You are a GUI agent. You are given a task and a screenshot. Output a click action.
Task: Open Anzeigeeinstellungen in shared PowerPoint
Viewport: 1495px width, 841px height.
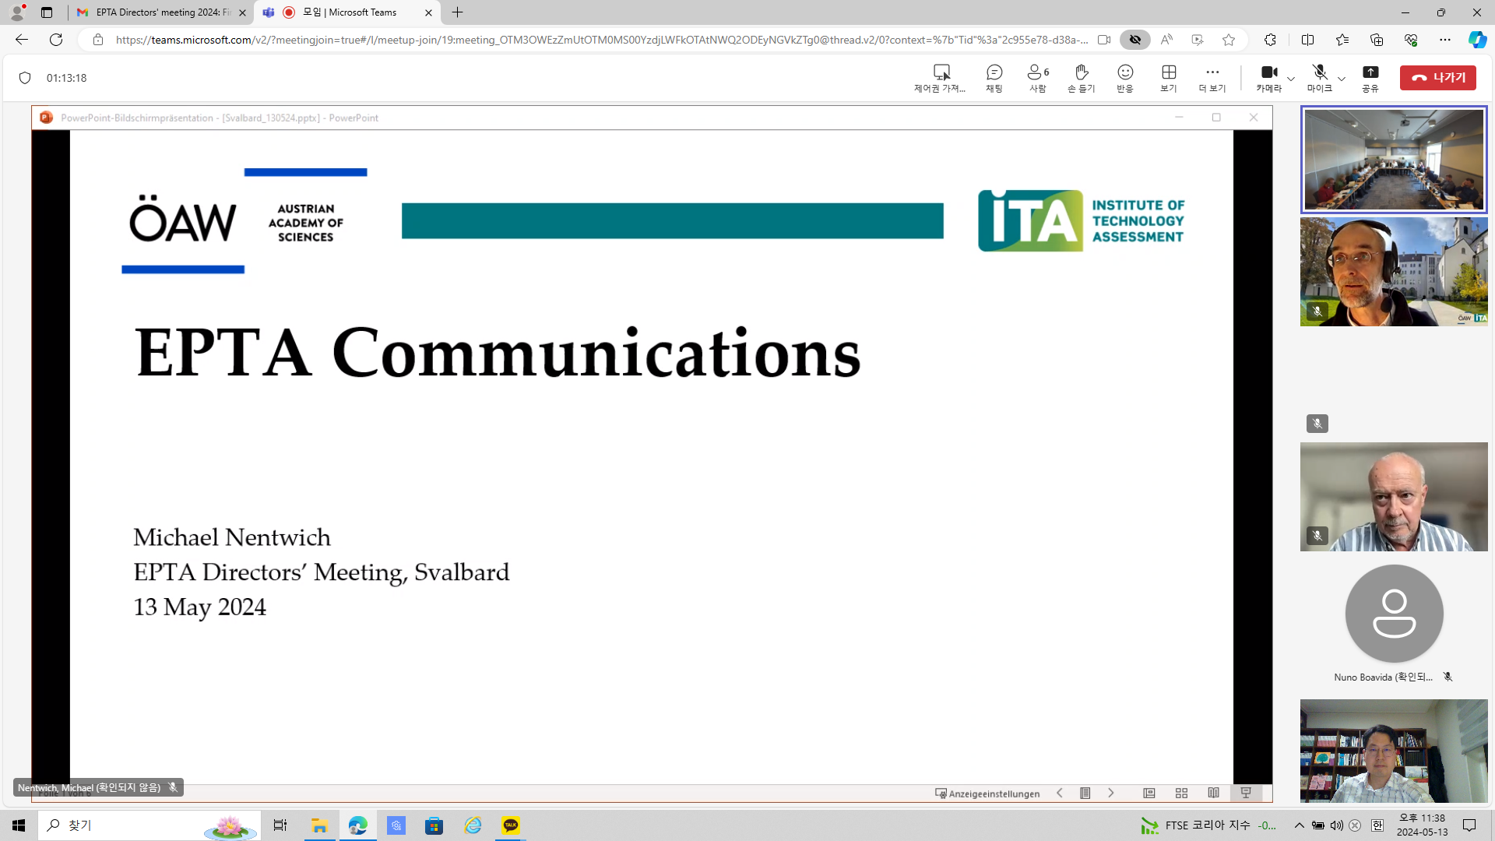pyautogui.click(x=987, y=793)
